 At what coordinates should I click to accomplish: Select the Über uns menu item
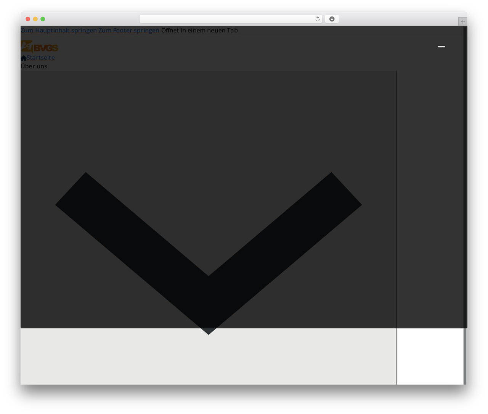[34, 66]
